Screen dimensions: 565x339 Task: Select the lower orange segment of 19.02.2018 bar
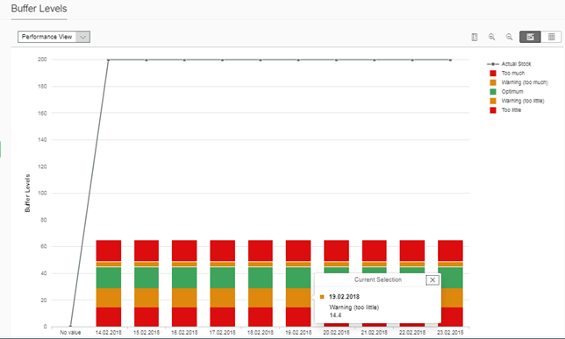pos(298,298)
